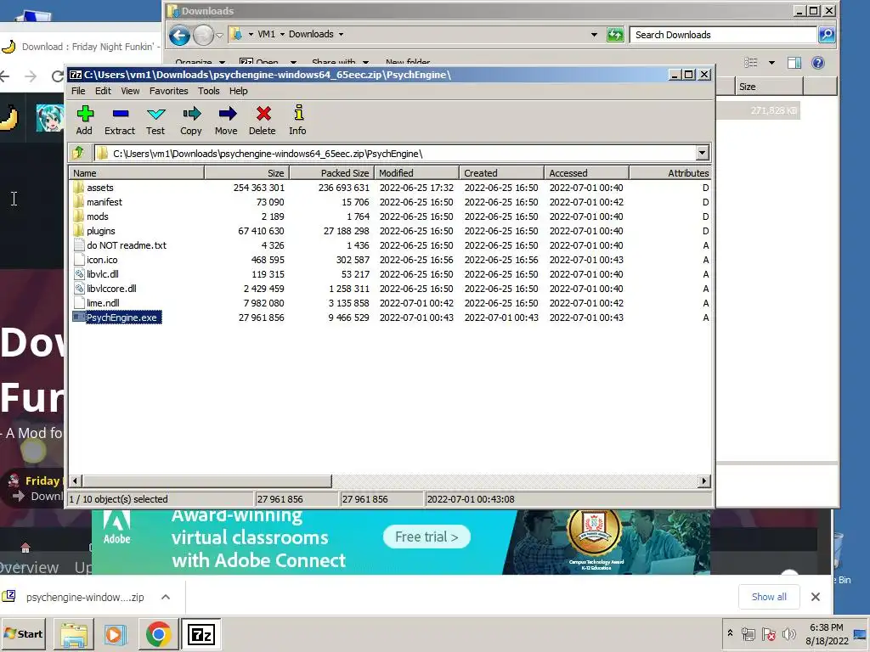The image size is (870, 652).
Task: Click Forward button in Downloads Explorer window
Action: pyautogui.click(x=203, y=36)
